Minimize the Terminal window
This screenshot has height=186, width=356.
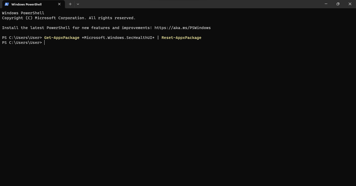326,4
